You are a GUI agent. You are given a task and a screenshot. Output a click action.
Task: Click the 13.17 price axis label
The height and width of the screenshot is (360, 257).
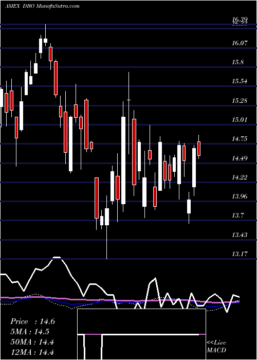(240, 254)
